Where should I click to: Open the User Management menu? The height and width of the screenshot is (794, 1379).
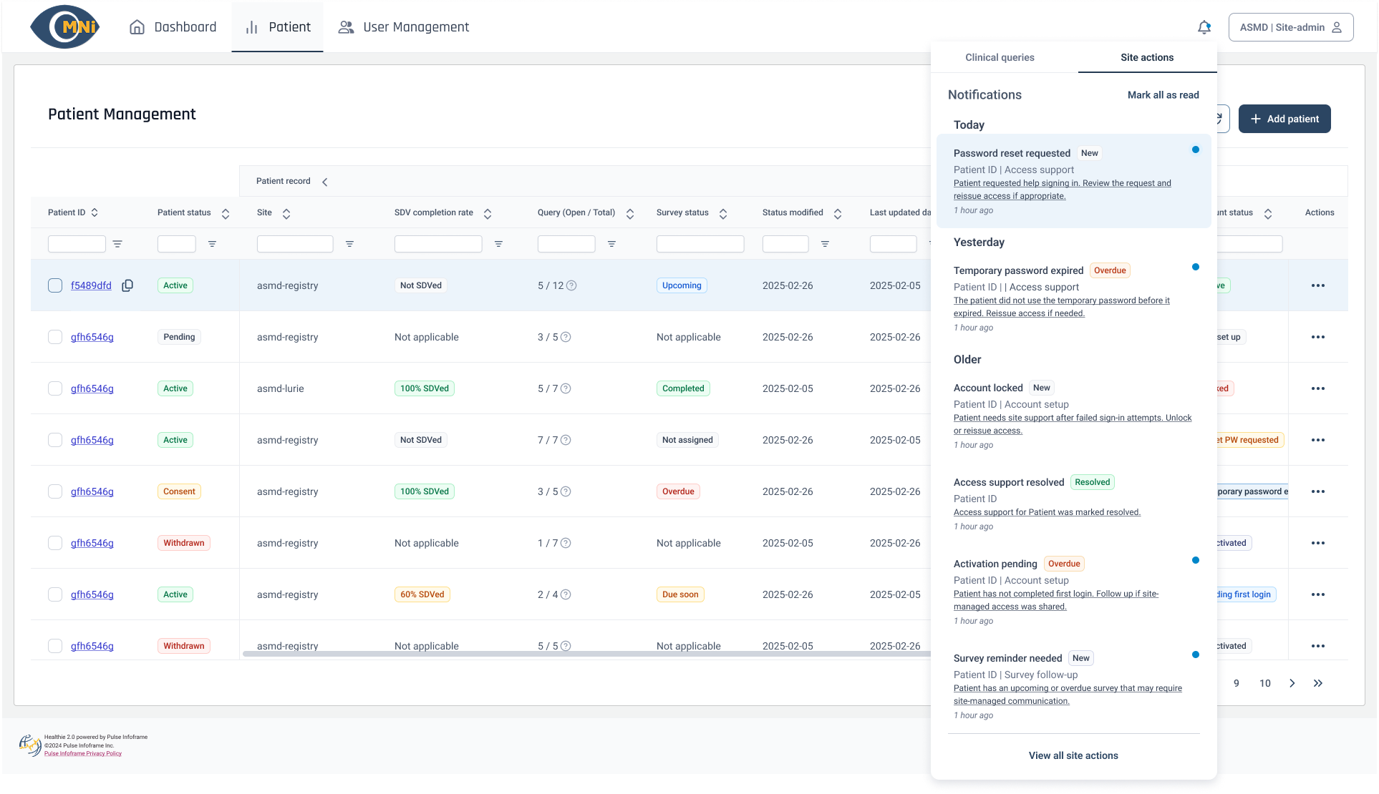click(x=403, y=27)
